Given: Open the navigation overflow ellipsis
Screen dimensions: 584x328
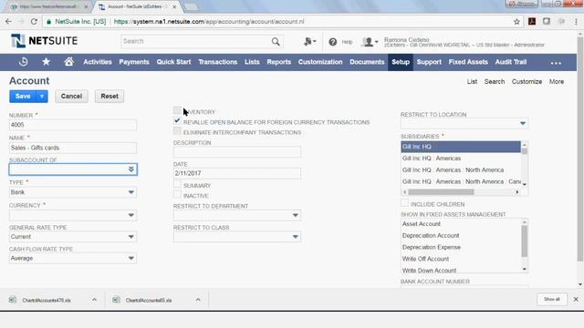Looking at the screenshot, I should 556,63.
